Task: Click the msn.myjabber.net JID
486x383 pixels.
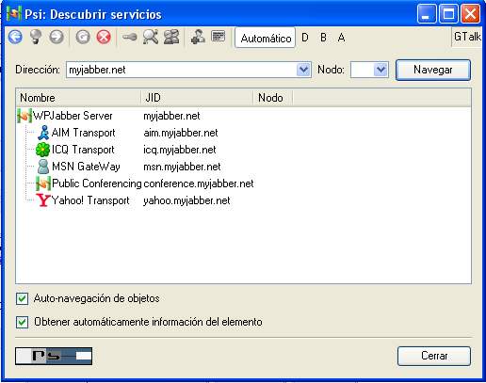Action: point(182,167)
